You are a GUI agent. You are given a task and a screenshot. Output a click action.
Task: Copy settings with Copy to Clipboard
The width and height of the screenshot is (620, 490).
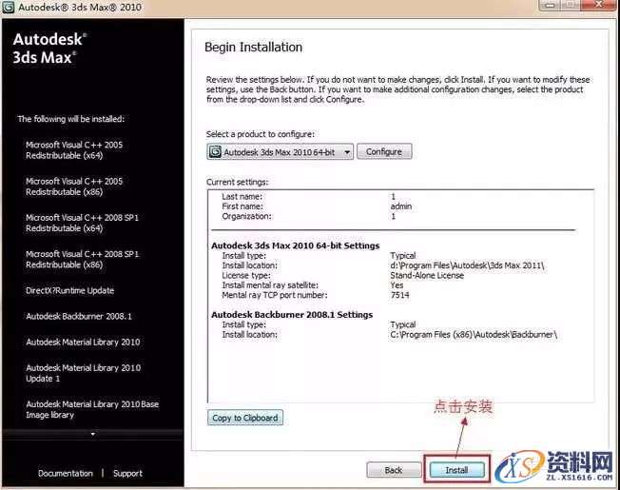tap(245, 418)
